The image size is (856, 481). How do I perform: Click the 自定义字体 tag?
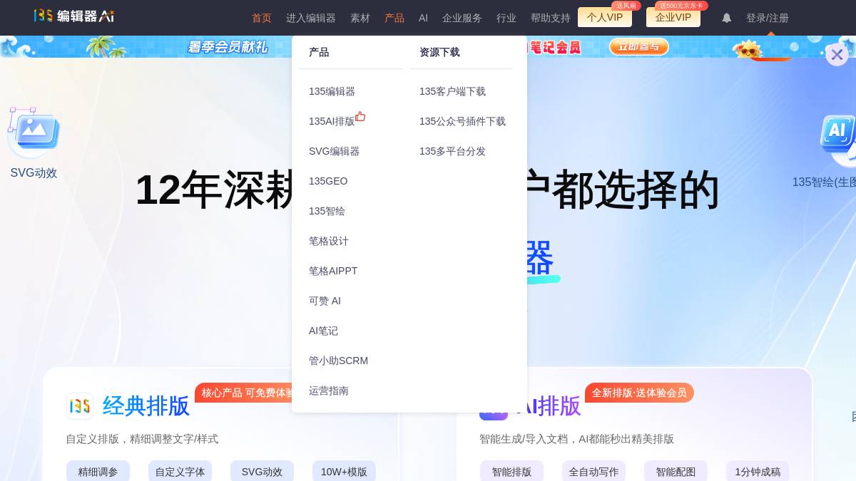tap(180, 471)
